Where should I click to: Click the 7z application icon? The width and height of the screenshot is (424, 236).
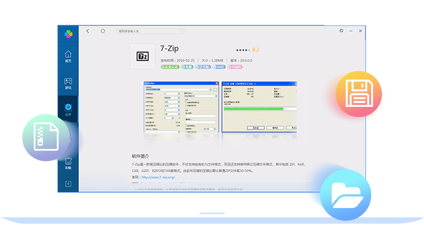click(x=143, y=56)
